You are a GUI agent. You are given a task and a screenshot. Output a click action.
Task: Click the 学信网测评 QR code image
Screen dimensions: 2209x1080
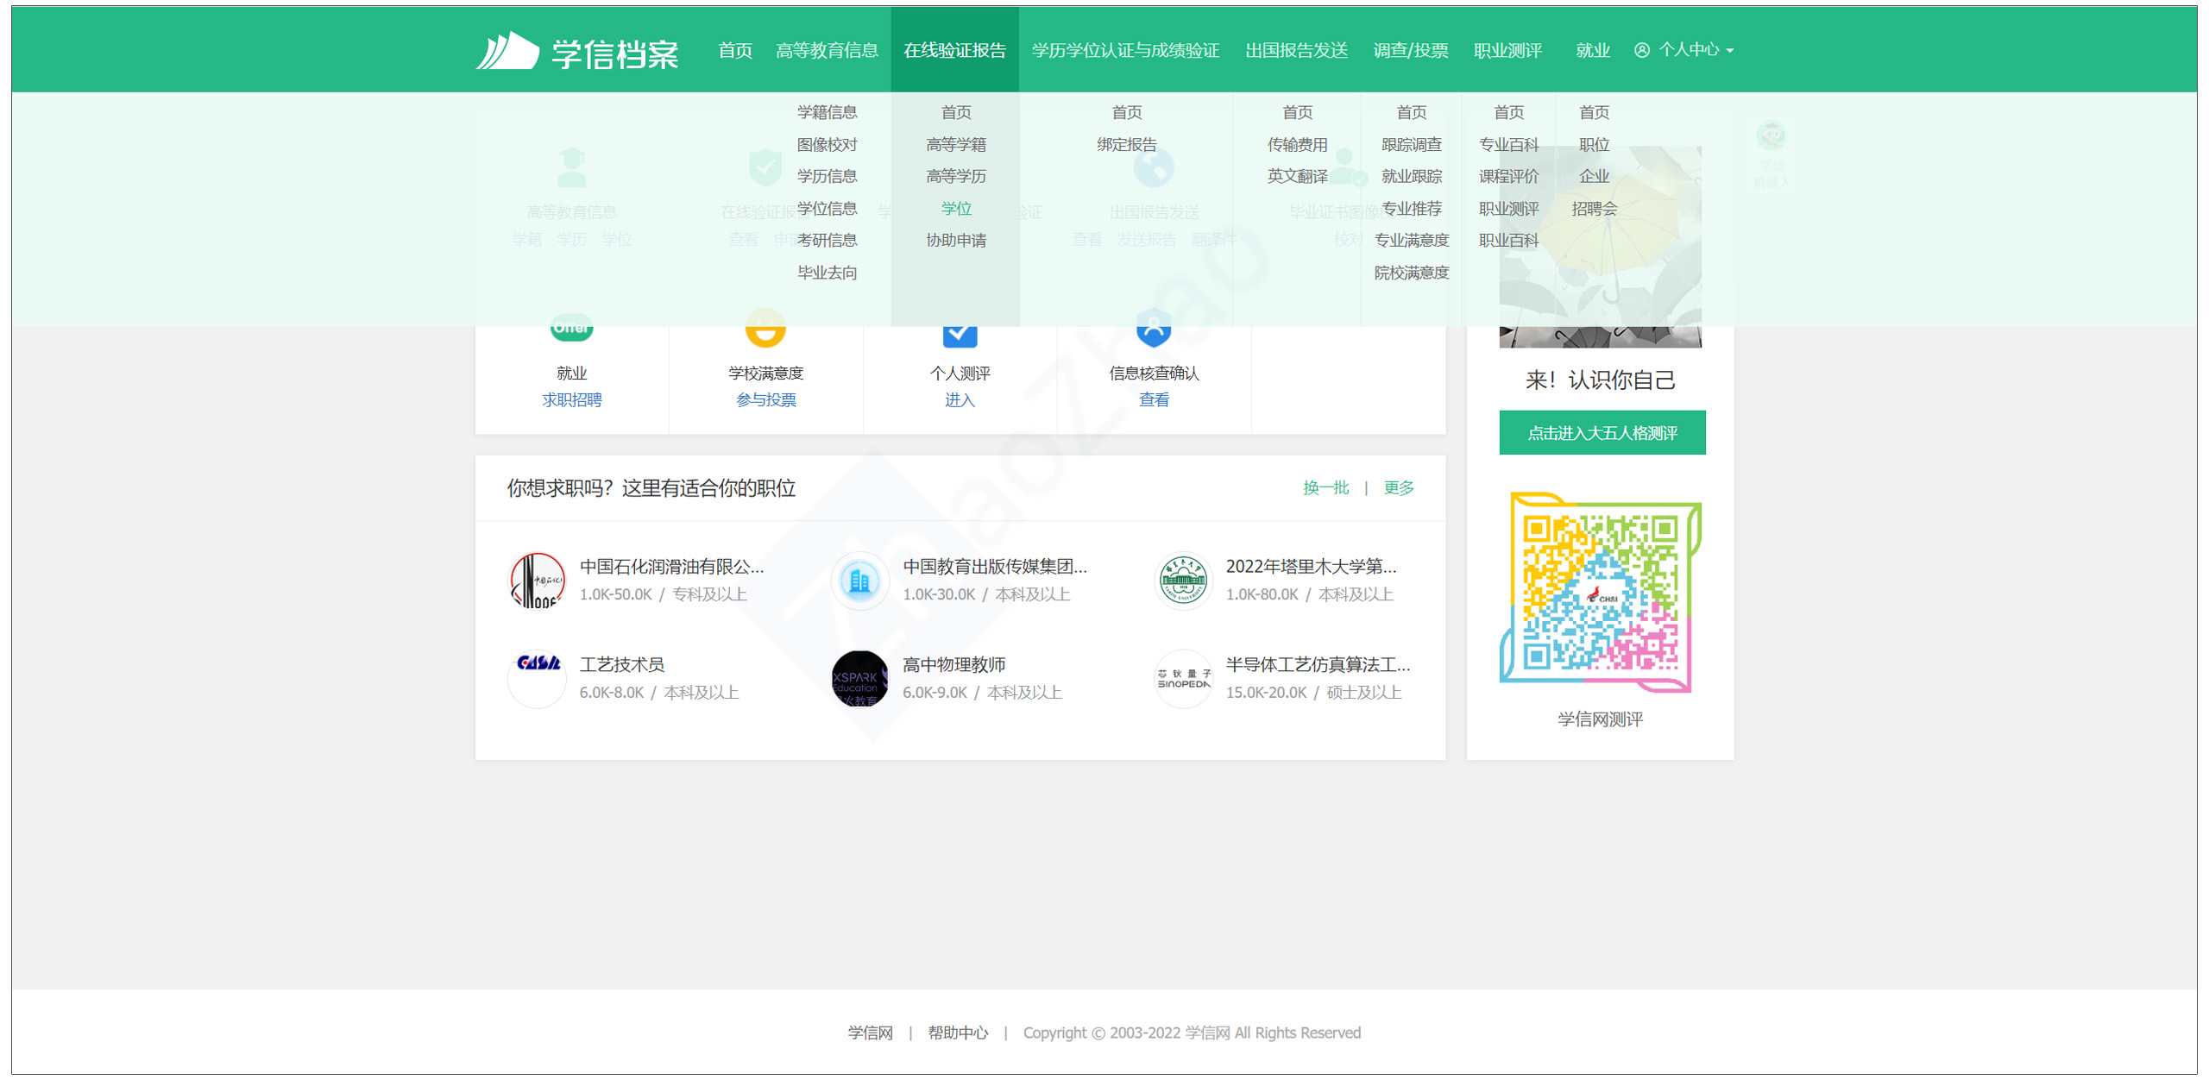[x=1600, y=593]
